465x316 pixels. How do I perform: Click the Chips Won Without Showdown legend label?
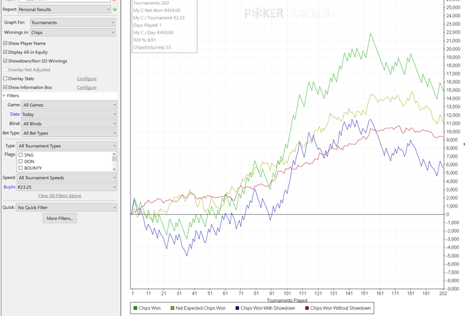pos(340,308)
